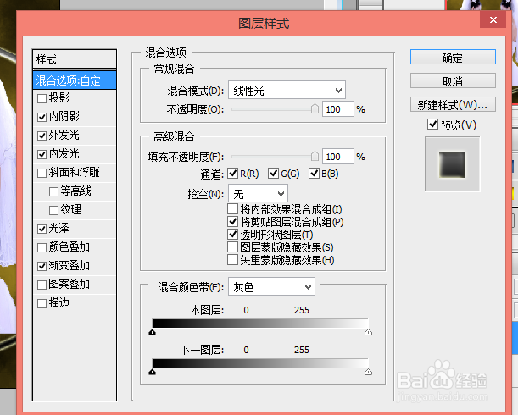Toggle the 预览(V) preview checkbox
Image resolution: width=518 pixels, height=415 pixels.
432,125
